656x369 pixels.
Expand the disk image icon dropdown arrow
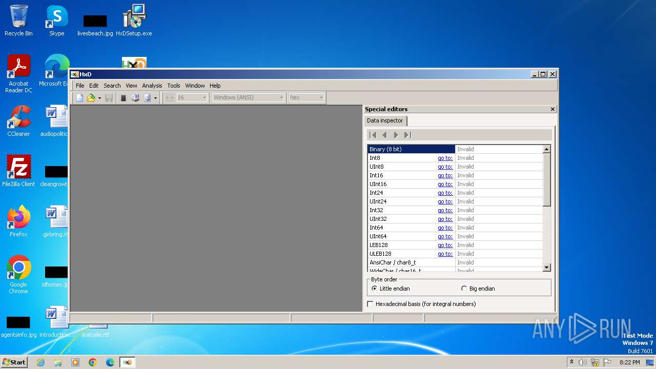155,98
